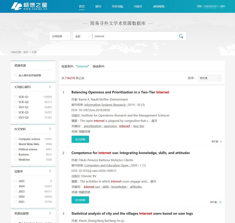Click the 首页 breadcrumb link
This screenshot has height=223, width=235.
pos(26,52)
